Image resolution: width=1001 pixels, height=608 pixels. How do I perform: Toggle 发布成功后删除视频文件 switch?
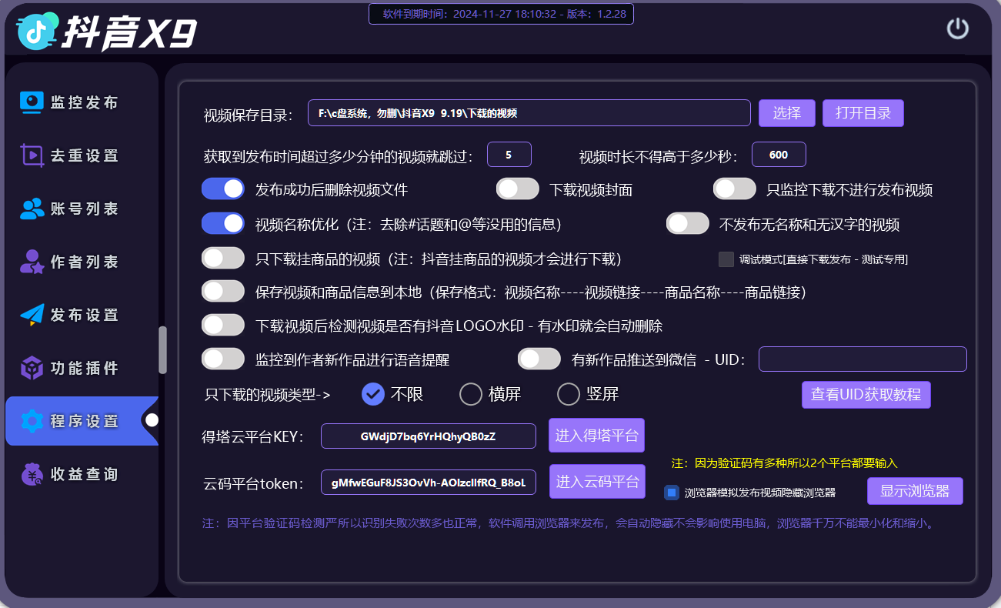[223, 189]
